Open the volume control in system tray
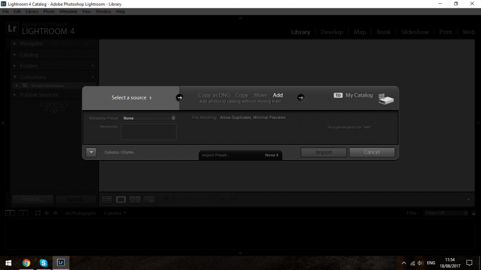This screenshot has height=270, width=481. pos(420,263)
